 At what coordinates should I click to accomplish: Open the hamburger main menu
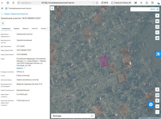point(2,8)
